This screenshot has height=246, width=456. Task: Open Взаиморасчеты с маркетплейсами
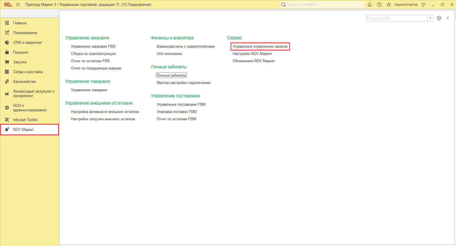186,46
